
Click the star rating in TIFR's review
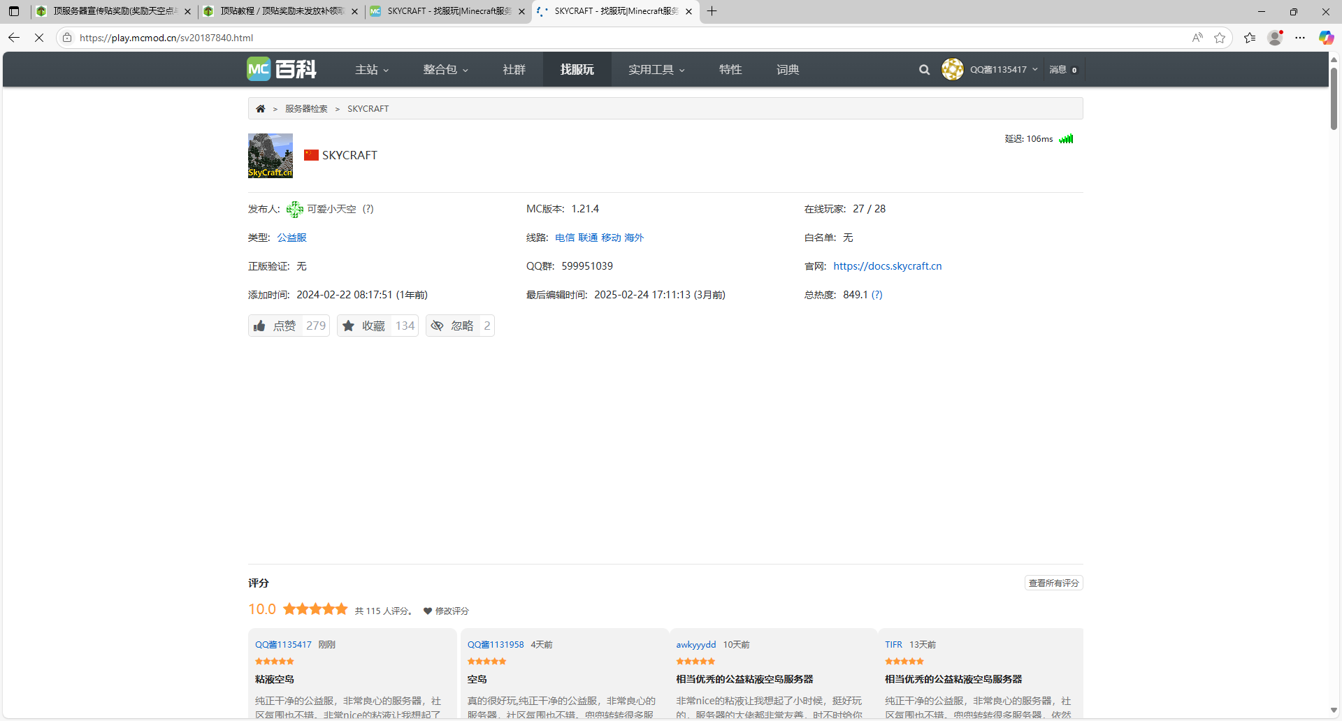coord(904,661)
